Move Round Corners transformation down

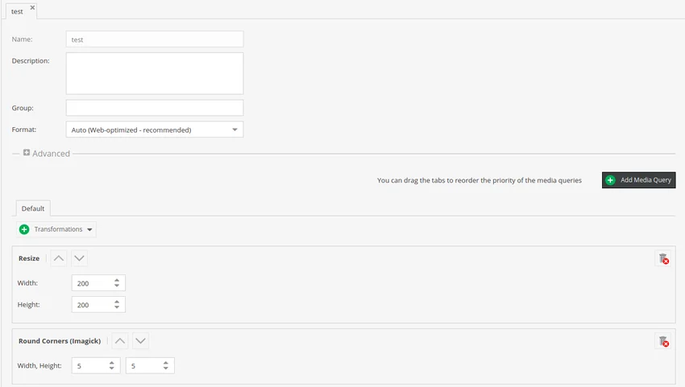(141, 341)
